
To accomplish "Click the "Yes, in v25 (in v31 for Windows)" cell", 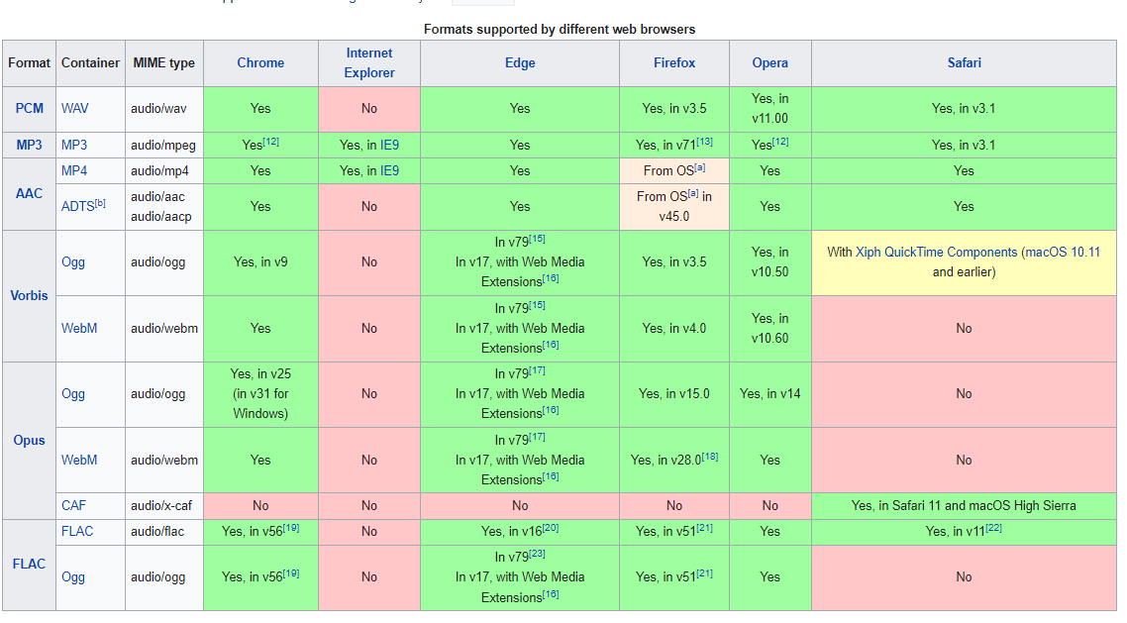I will coord(260,394).
